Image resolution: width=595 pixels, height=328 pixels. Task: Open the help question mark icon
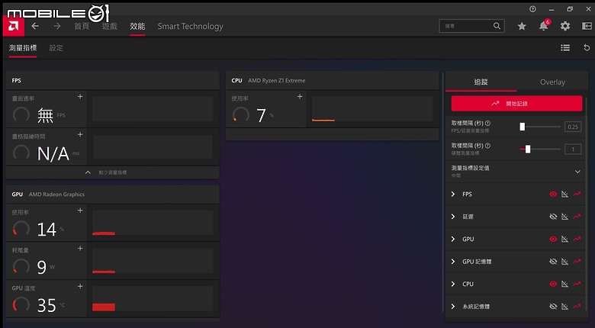click(x=532, y=8)
